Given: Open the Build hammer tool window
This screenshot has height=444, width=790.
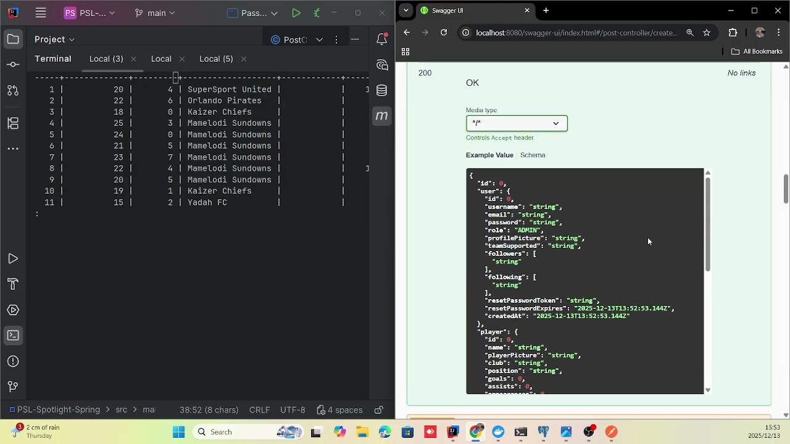Looking at the screenshot, I should click(x=13, y=284).
